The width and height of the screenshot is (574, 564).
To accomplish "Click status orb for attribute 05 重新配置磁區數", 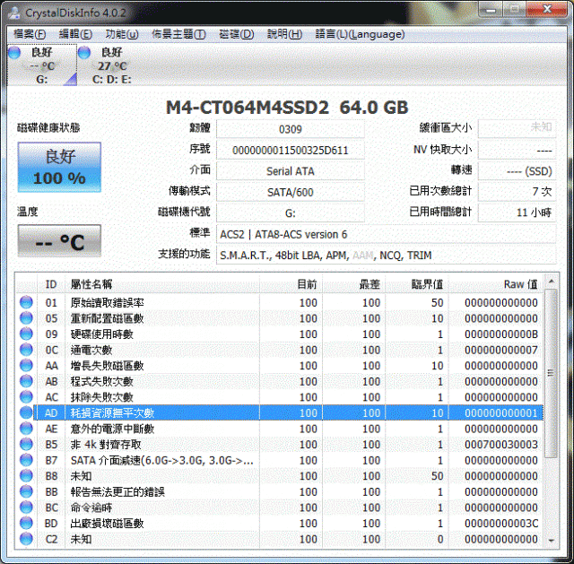I will pyautogui.click(x=26, y=318).
